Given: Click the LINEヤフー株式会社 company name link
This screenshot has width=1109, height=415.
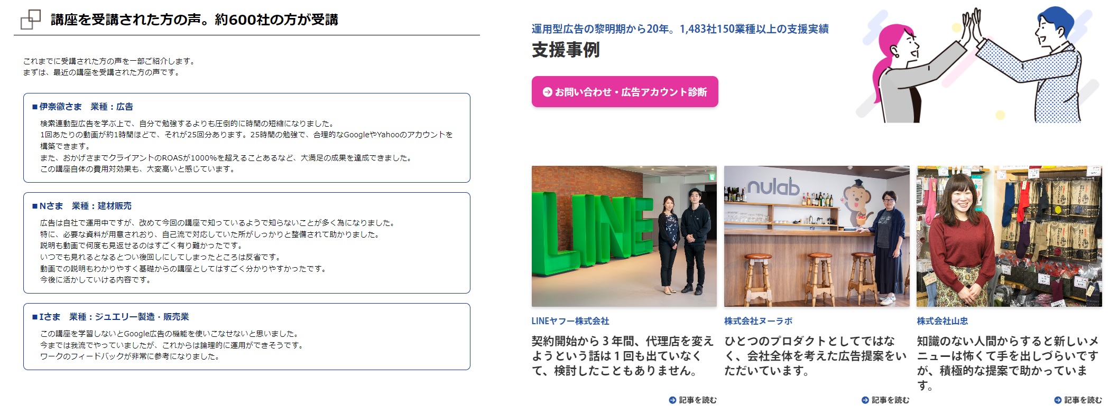Looking at the screenshot, I should click(570, 321).
